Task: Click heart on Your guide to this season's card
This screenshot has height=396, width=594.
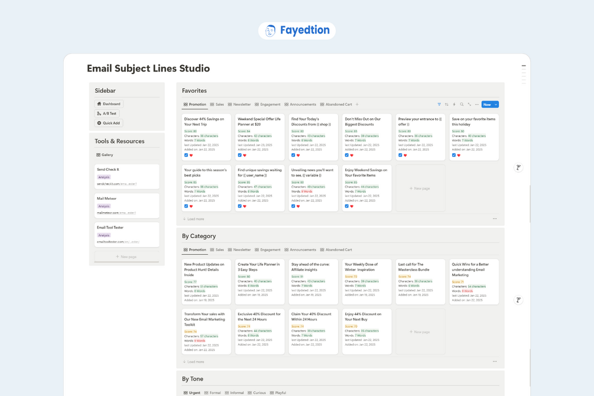Action: (191, 206)
